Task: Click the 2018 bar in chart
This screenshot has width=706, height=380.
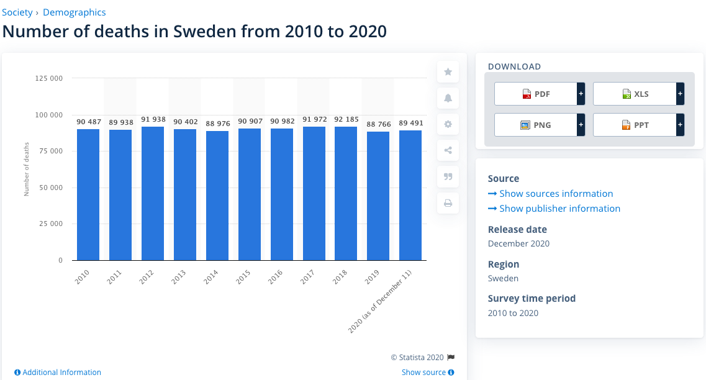Action: [346, 193]
